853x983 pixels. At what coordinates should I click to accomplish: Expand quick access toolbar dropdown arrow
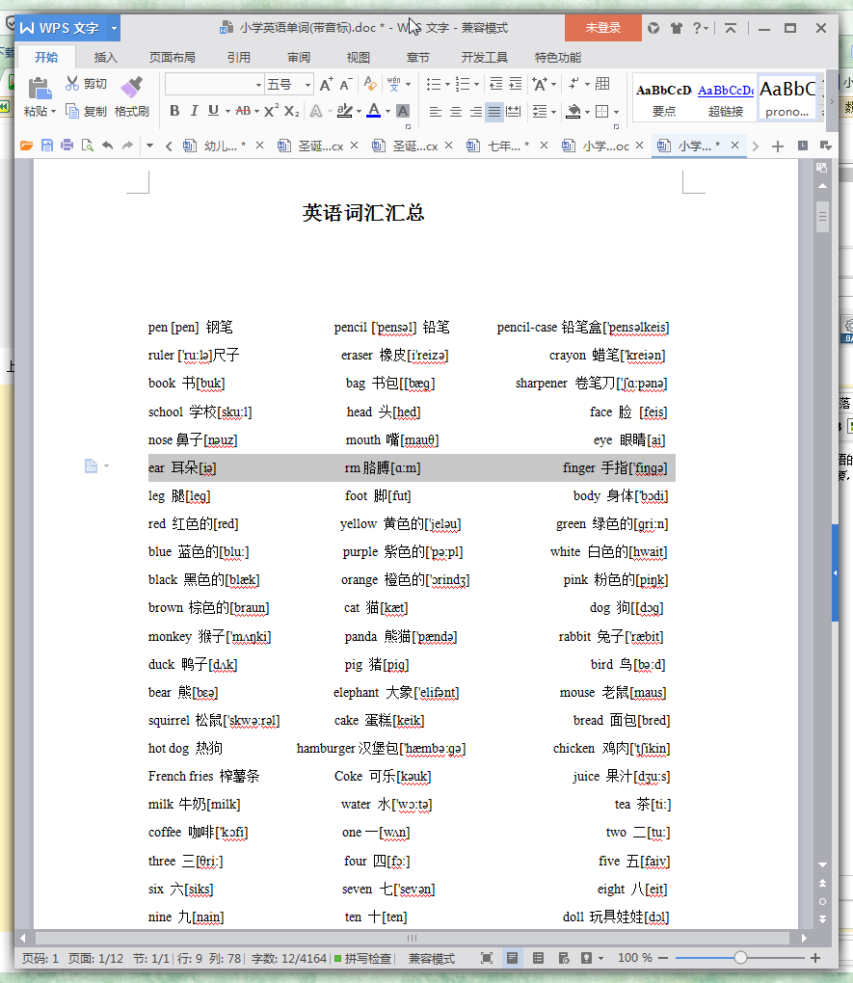(x=149, y=146)
